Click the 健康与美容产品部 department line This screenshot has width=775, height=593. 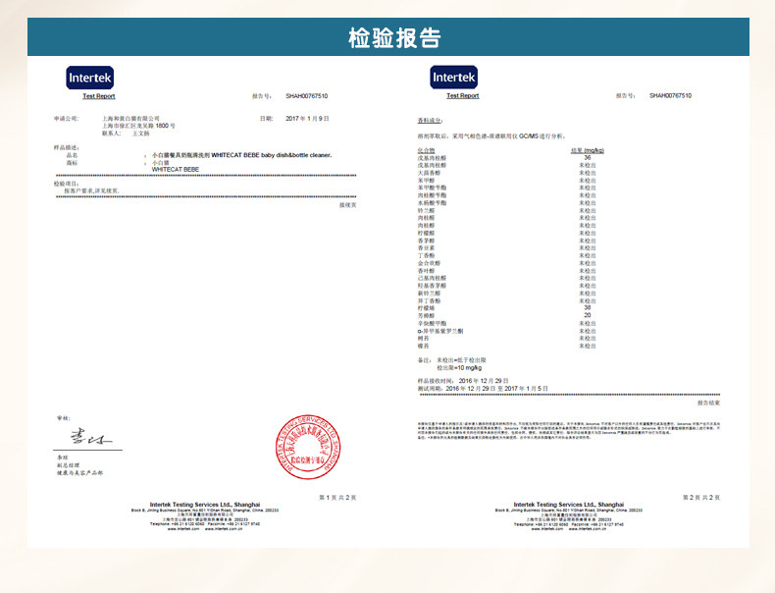click(x=79, y=473)
